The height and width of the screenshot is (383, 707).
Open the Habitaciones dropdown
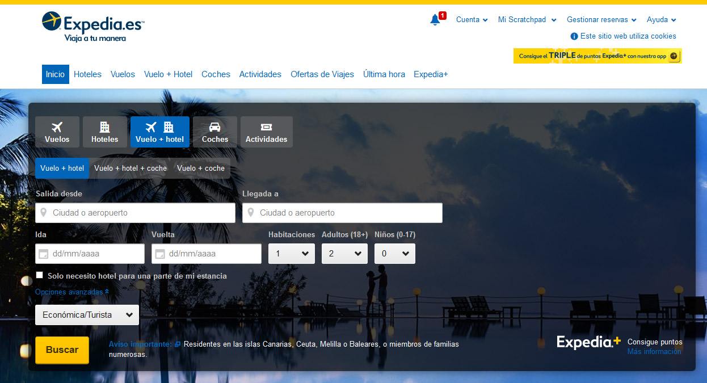click(291, 254)
